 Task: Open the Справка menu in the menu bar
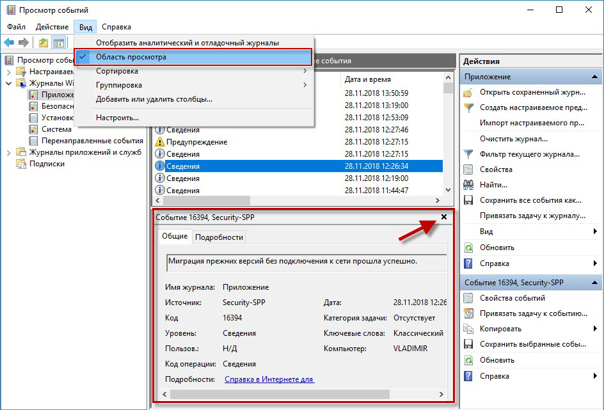tap(116, 27)
